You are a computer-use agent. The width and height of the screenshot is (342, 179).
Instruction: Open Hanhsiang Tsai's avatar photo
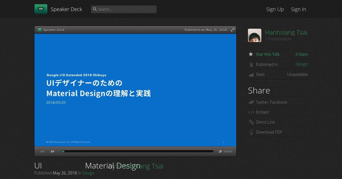[x=255, y=35]
